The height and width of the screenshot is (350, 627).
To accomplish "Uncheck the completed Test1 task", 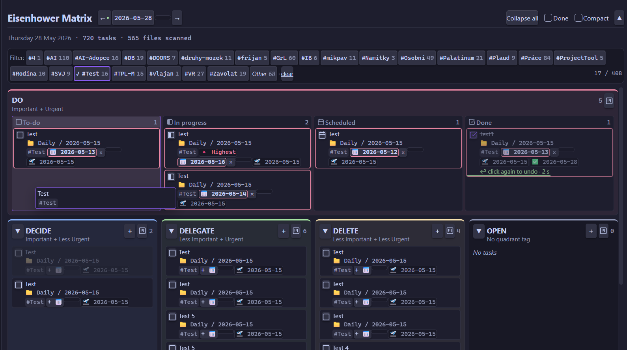I will pyautogui.click(x=473, y=135).
